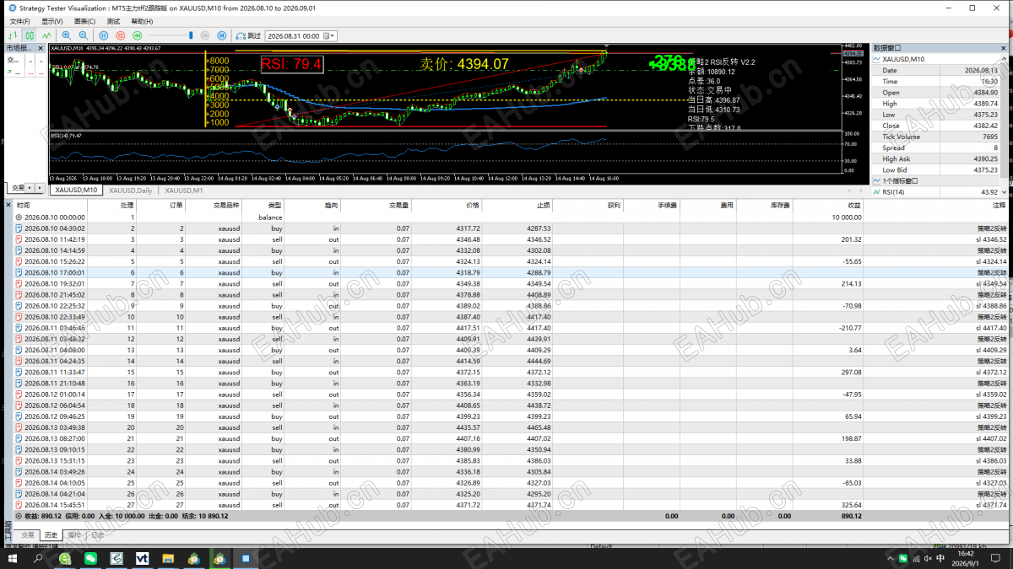The width and height of the screenshot is (1013, 569).
Task: Close the 市场报价 market watch panel
Action: coord(42,48)
